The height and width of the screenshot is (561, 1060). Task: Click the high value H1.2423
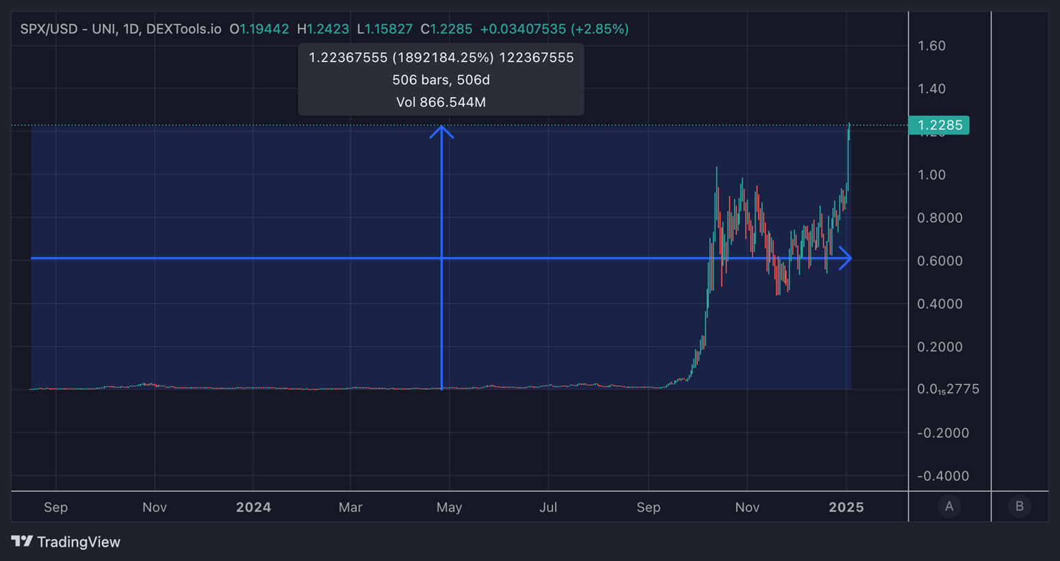coord(323,29)
